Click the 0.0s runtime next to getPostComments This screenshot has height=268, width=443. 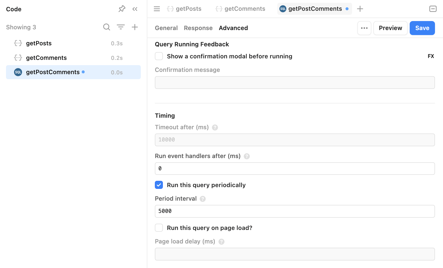click(117, 73)
